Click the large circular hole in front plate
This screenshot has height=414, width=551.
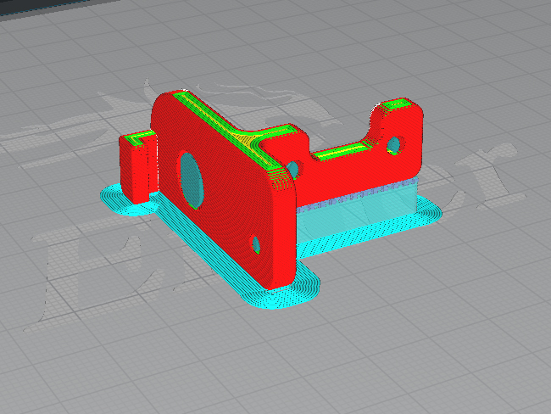pyautogui.click(x=192, y=180)
